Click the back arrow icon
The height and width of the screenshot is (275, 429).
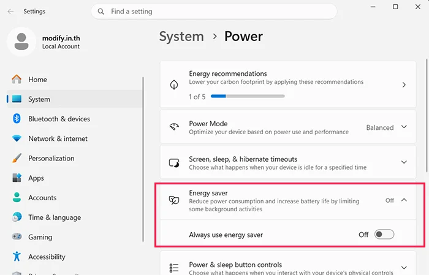click(10, 11)
